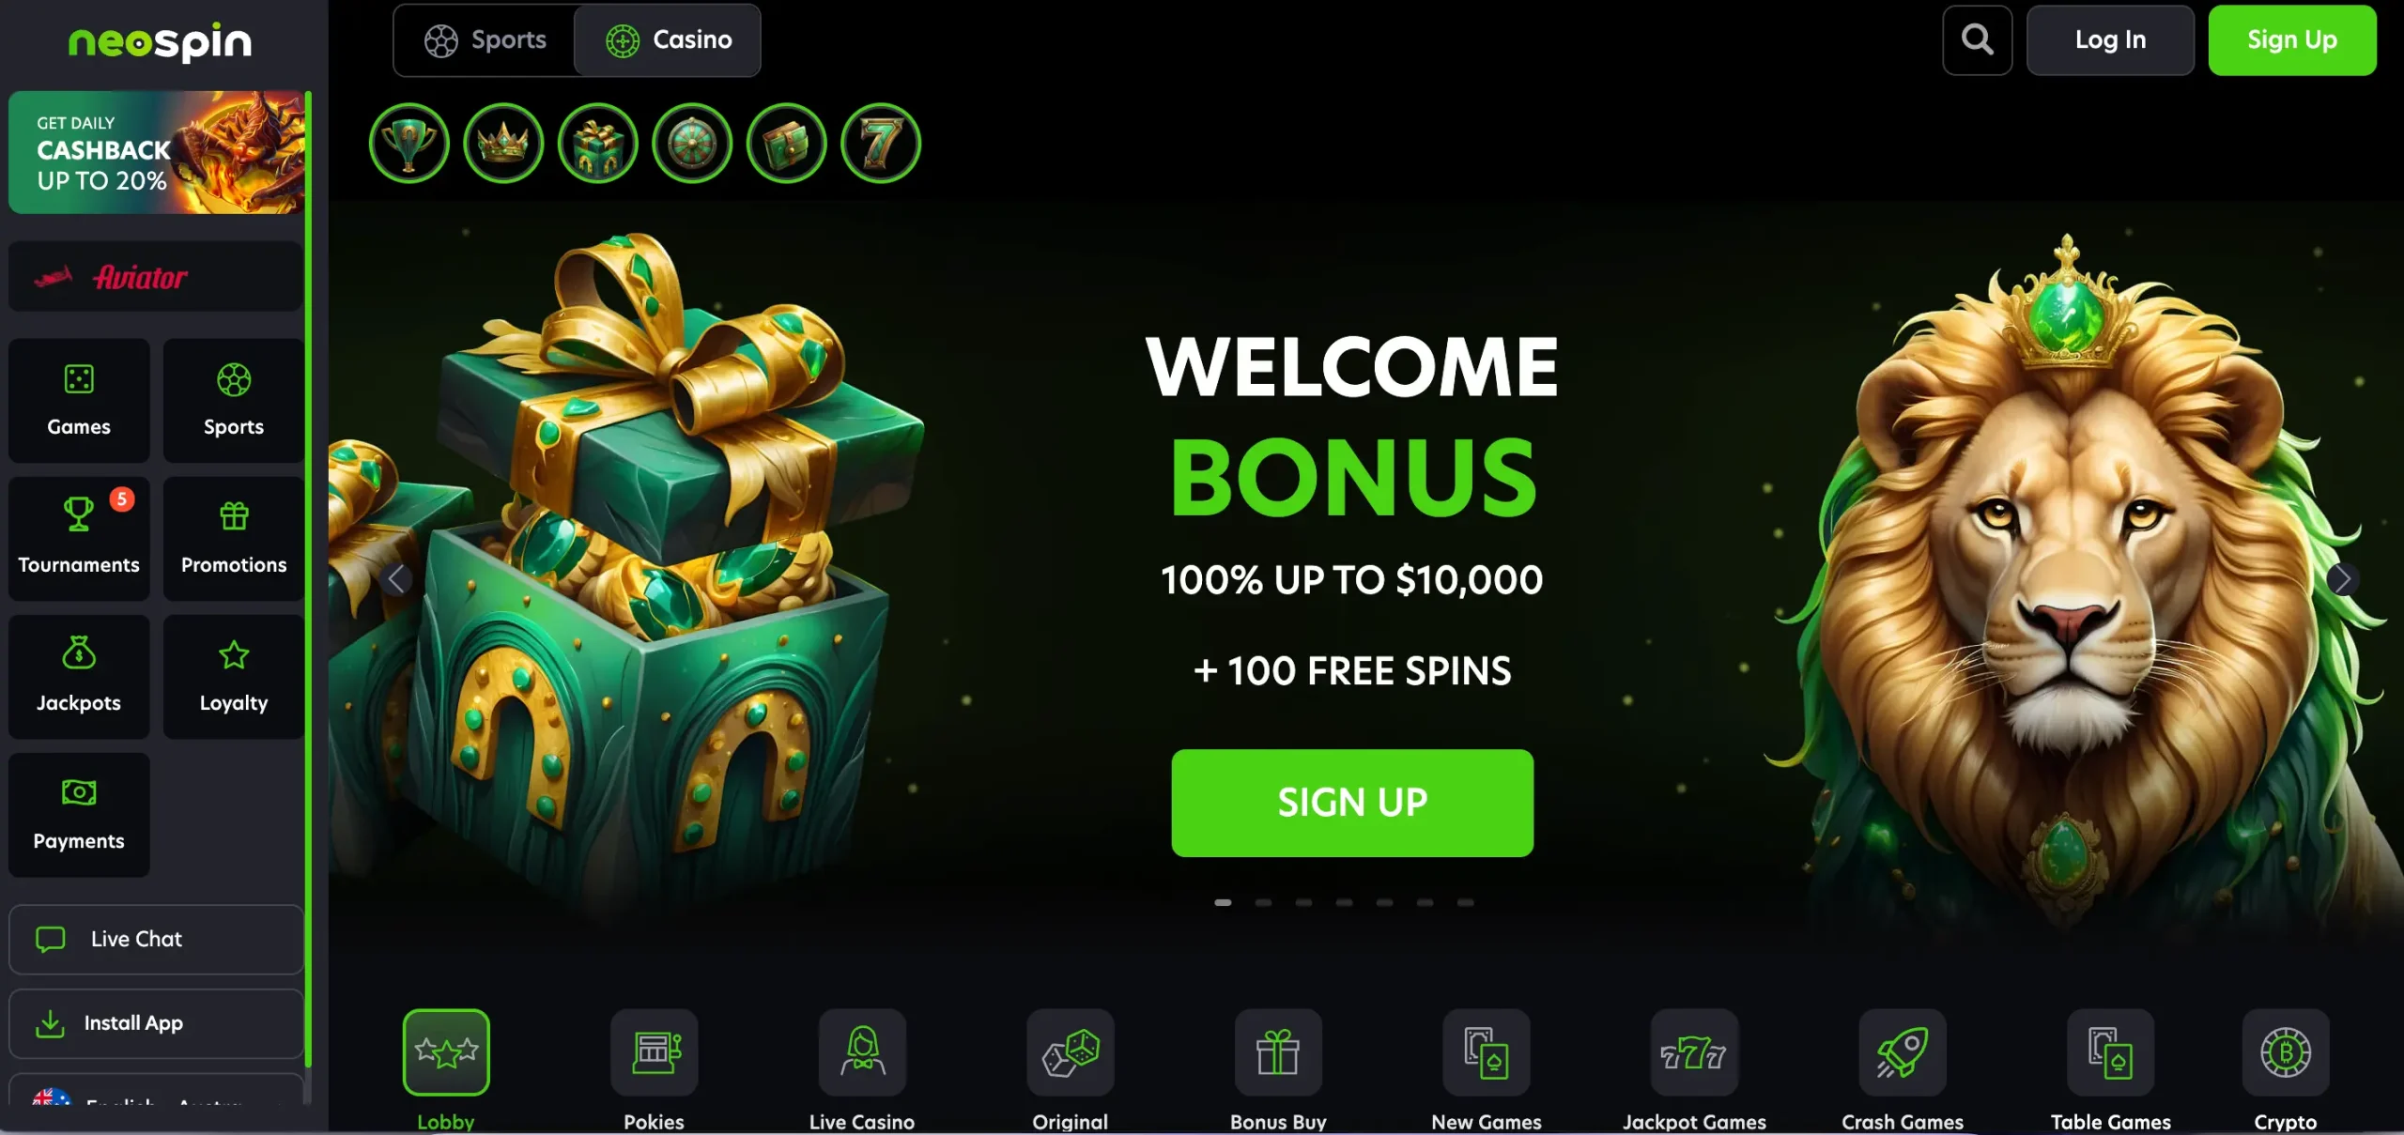2404x1135 pixels.
Task: Open the Loyalty star tile
Action: [x=234, y=676]
